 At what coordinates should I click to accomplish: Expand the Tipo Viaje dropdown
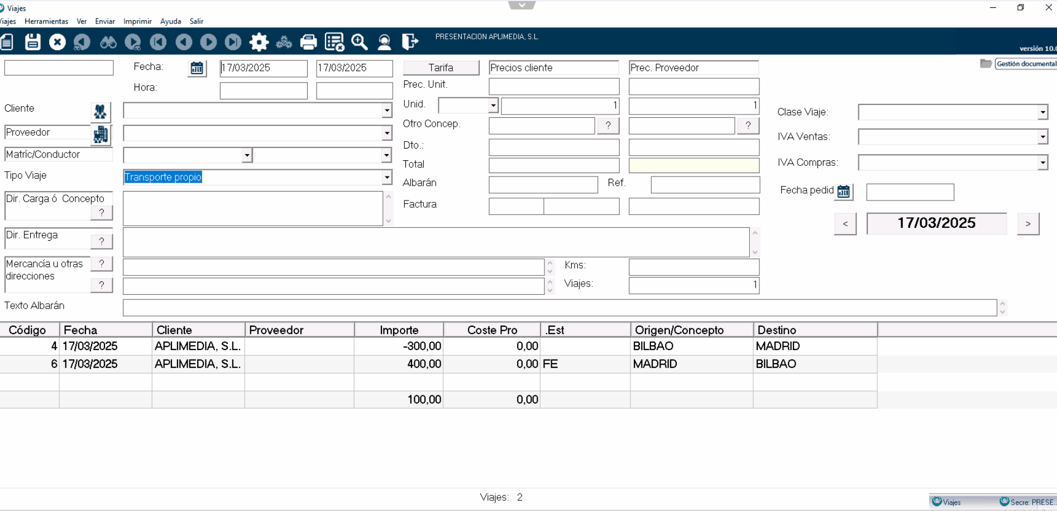click(x=386, y=178)
